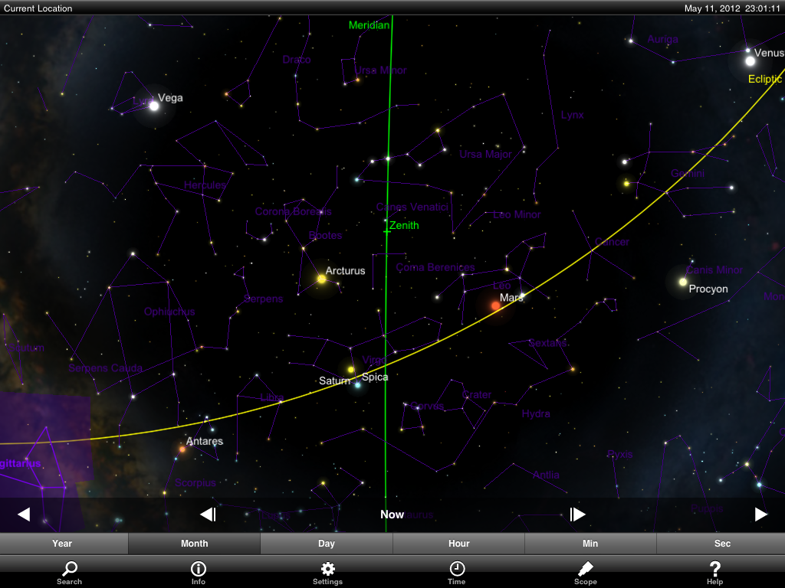785x588 pixels.
Task: Choose the Day time unit
Action: pos(327,544)
